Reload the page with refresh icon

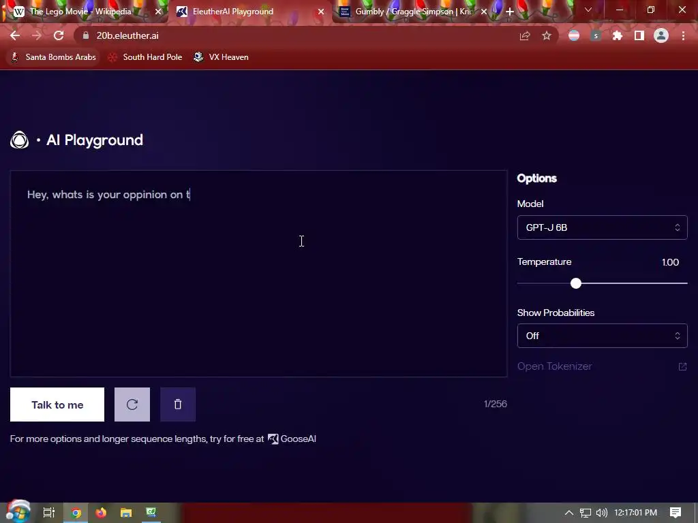(x=59, y=35)
